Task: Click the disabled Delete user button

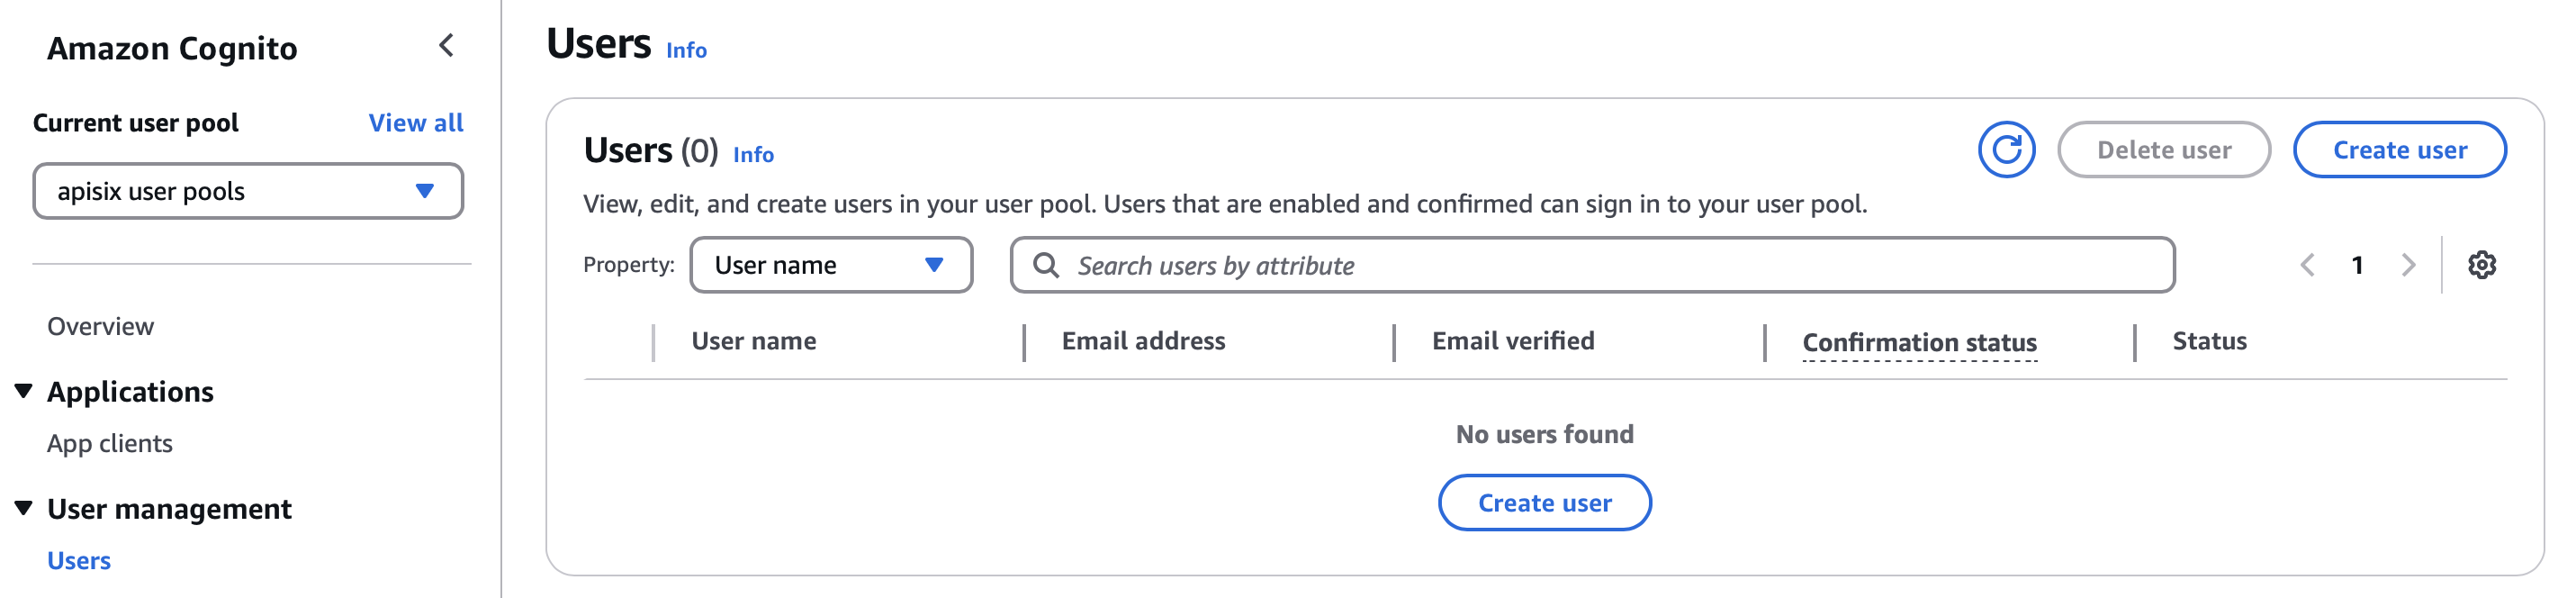Action: (x=2163, y=150)
